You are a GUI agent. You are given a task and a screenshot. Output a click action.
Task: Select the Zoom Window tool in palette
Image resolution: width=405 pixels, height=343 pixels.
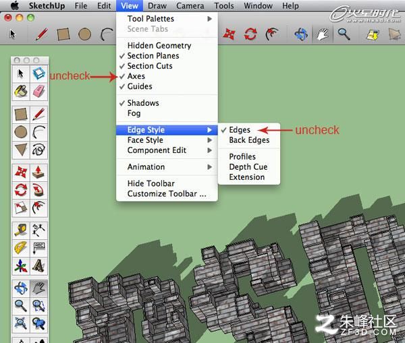pos(39,306)
